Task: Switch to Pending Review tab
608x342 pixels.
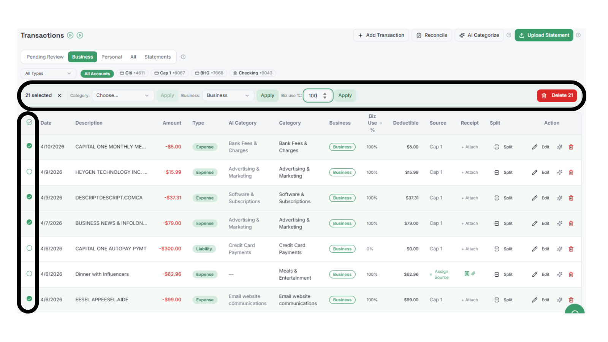Action: click(x=45, y=57)
